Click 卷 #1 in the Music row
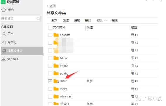This screenshot has height=106, width=166. pos(134,58)
